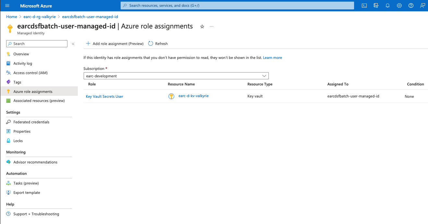
Task: Click the managed identity key icon in header
Action: pos(10,28)
